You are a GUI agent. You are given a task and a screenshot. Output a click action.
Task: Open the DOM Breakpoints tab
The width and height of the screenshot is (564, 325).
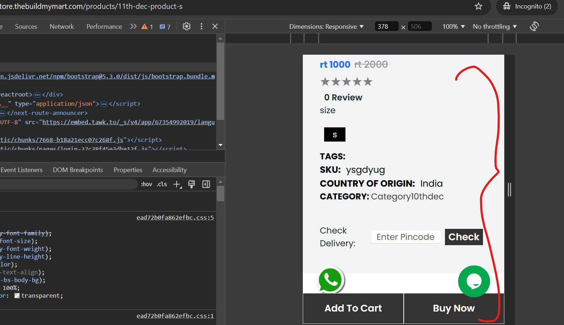(x=78, y=170)
